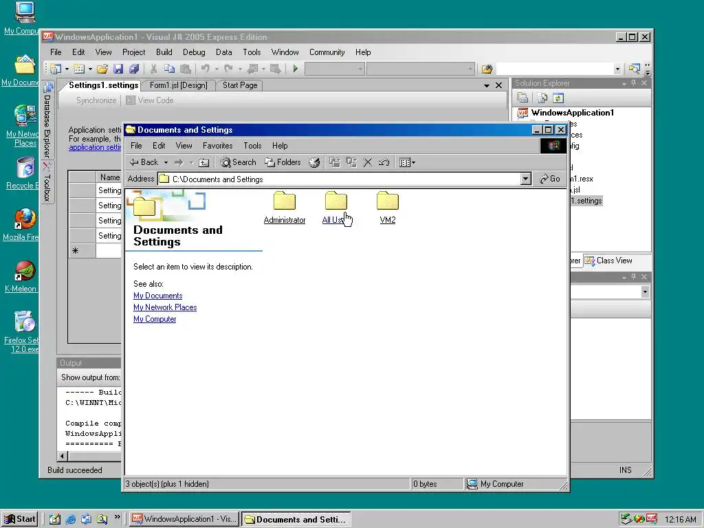Click WindowsApplication1 taskbar button
704x528 pixels.
tap(184, 519)
